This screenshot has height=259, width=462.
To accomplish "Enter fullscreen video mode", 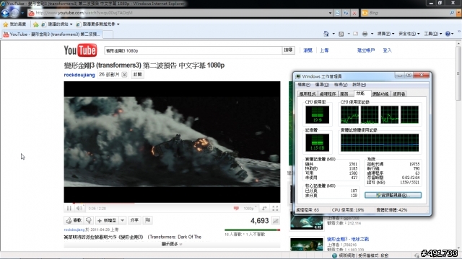I will click(275, 208).
